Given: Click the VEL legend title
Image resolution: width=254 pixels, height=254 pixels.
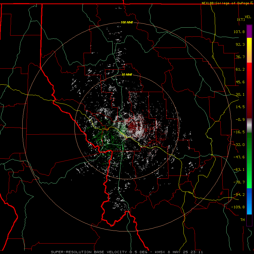Looking at the screenshot, I should click(248, 17).
